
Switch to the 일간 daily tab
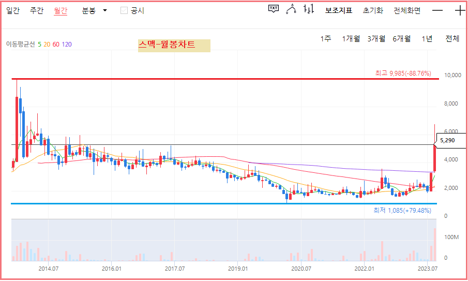(x=13, y=11)
